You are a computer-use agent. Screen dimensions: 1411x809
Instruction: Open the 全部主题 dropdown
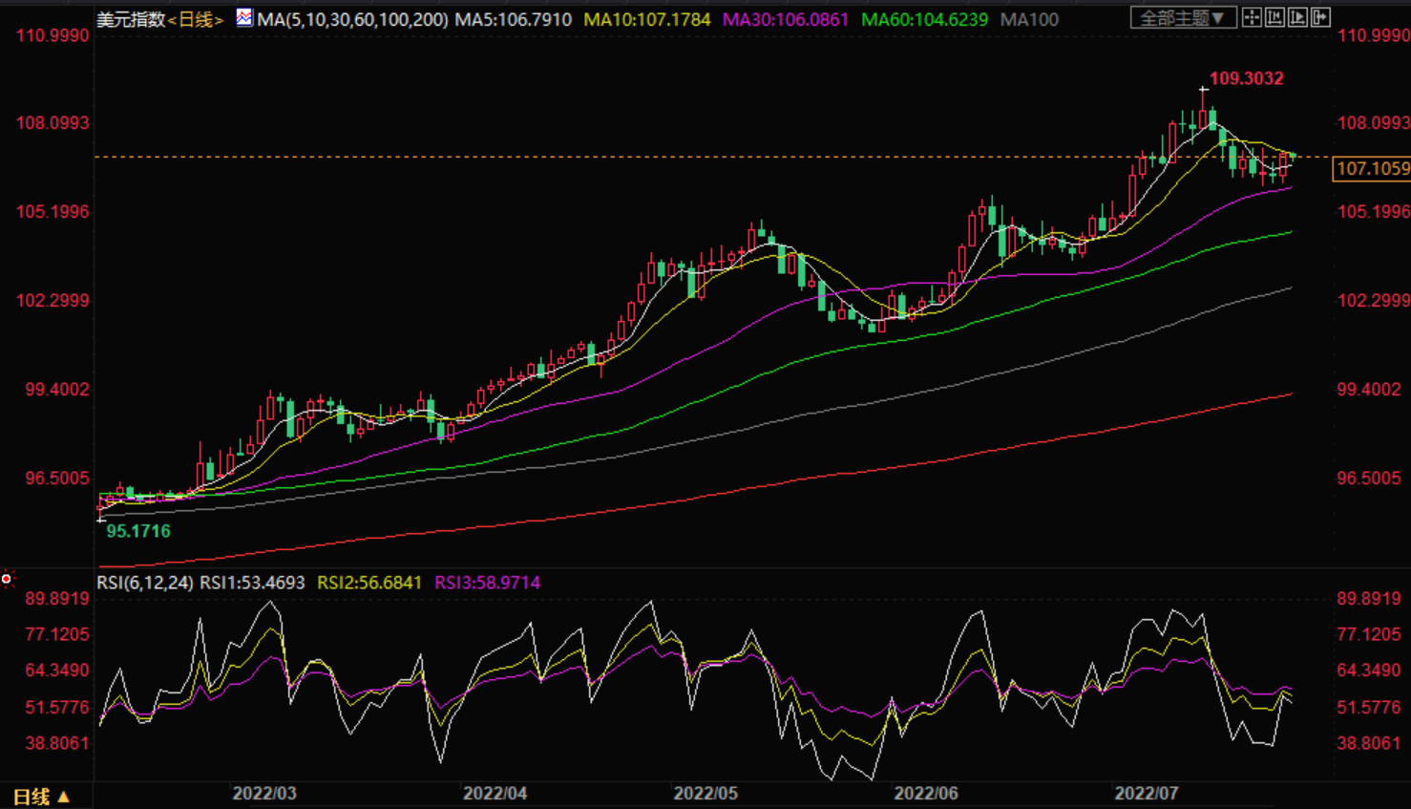[1183, 17]
